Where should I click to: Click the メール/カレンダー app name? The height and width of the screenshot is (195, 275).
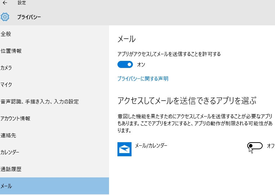click(x=151, y=145)
